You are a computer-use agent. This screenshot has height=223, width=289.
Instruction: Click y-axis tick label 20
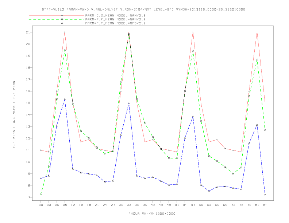click(28, 44)
